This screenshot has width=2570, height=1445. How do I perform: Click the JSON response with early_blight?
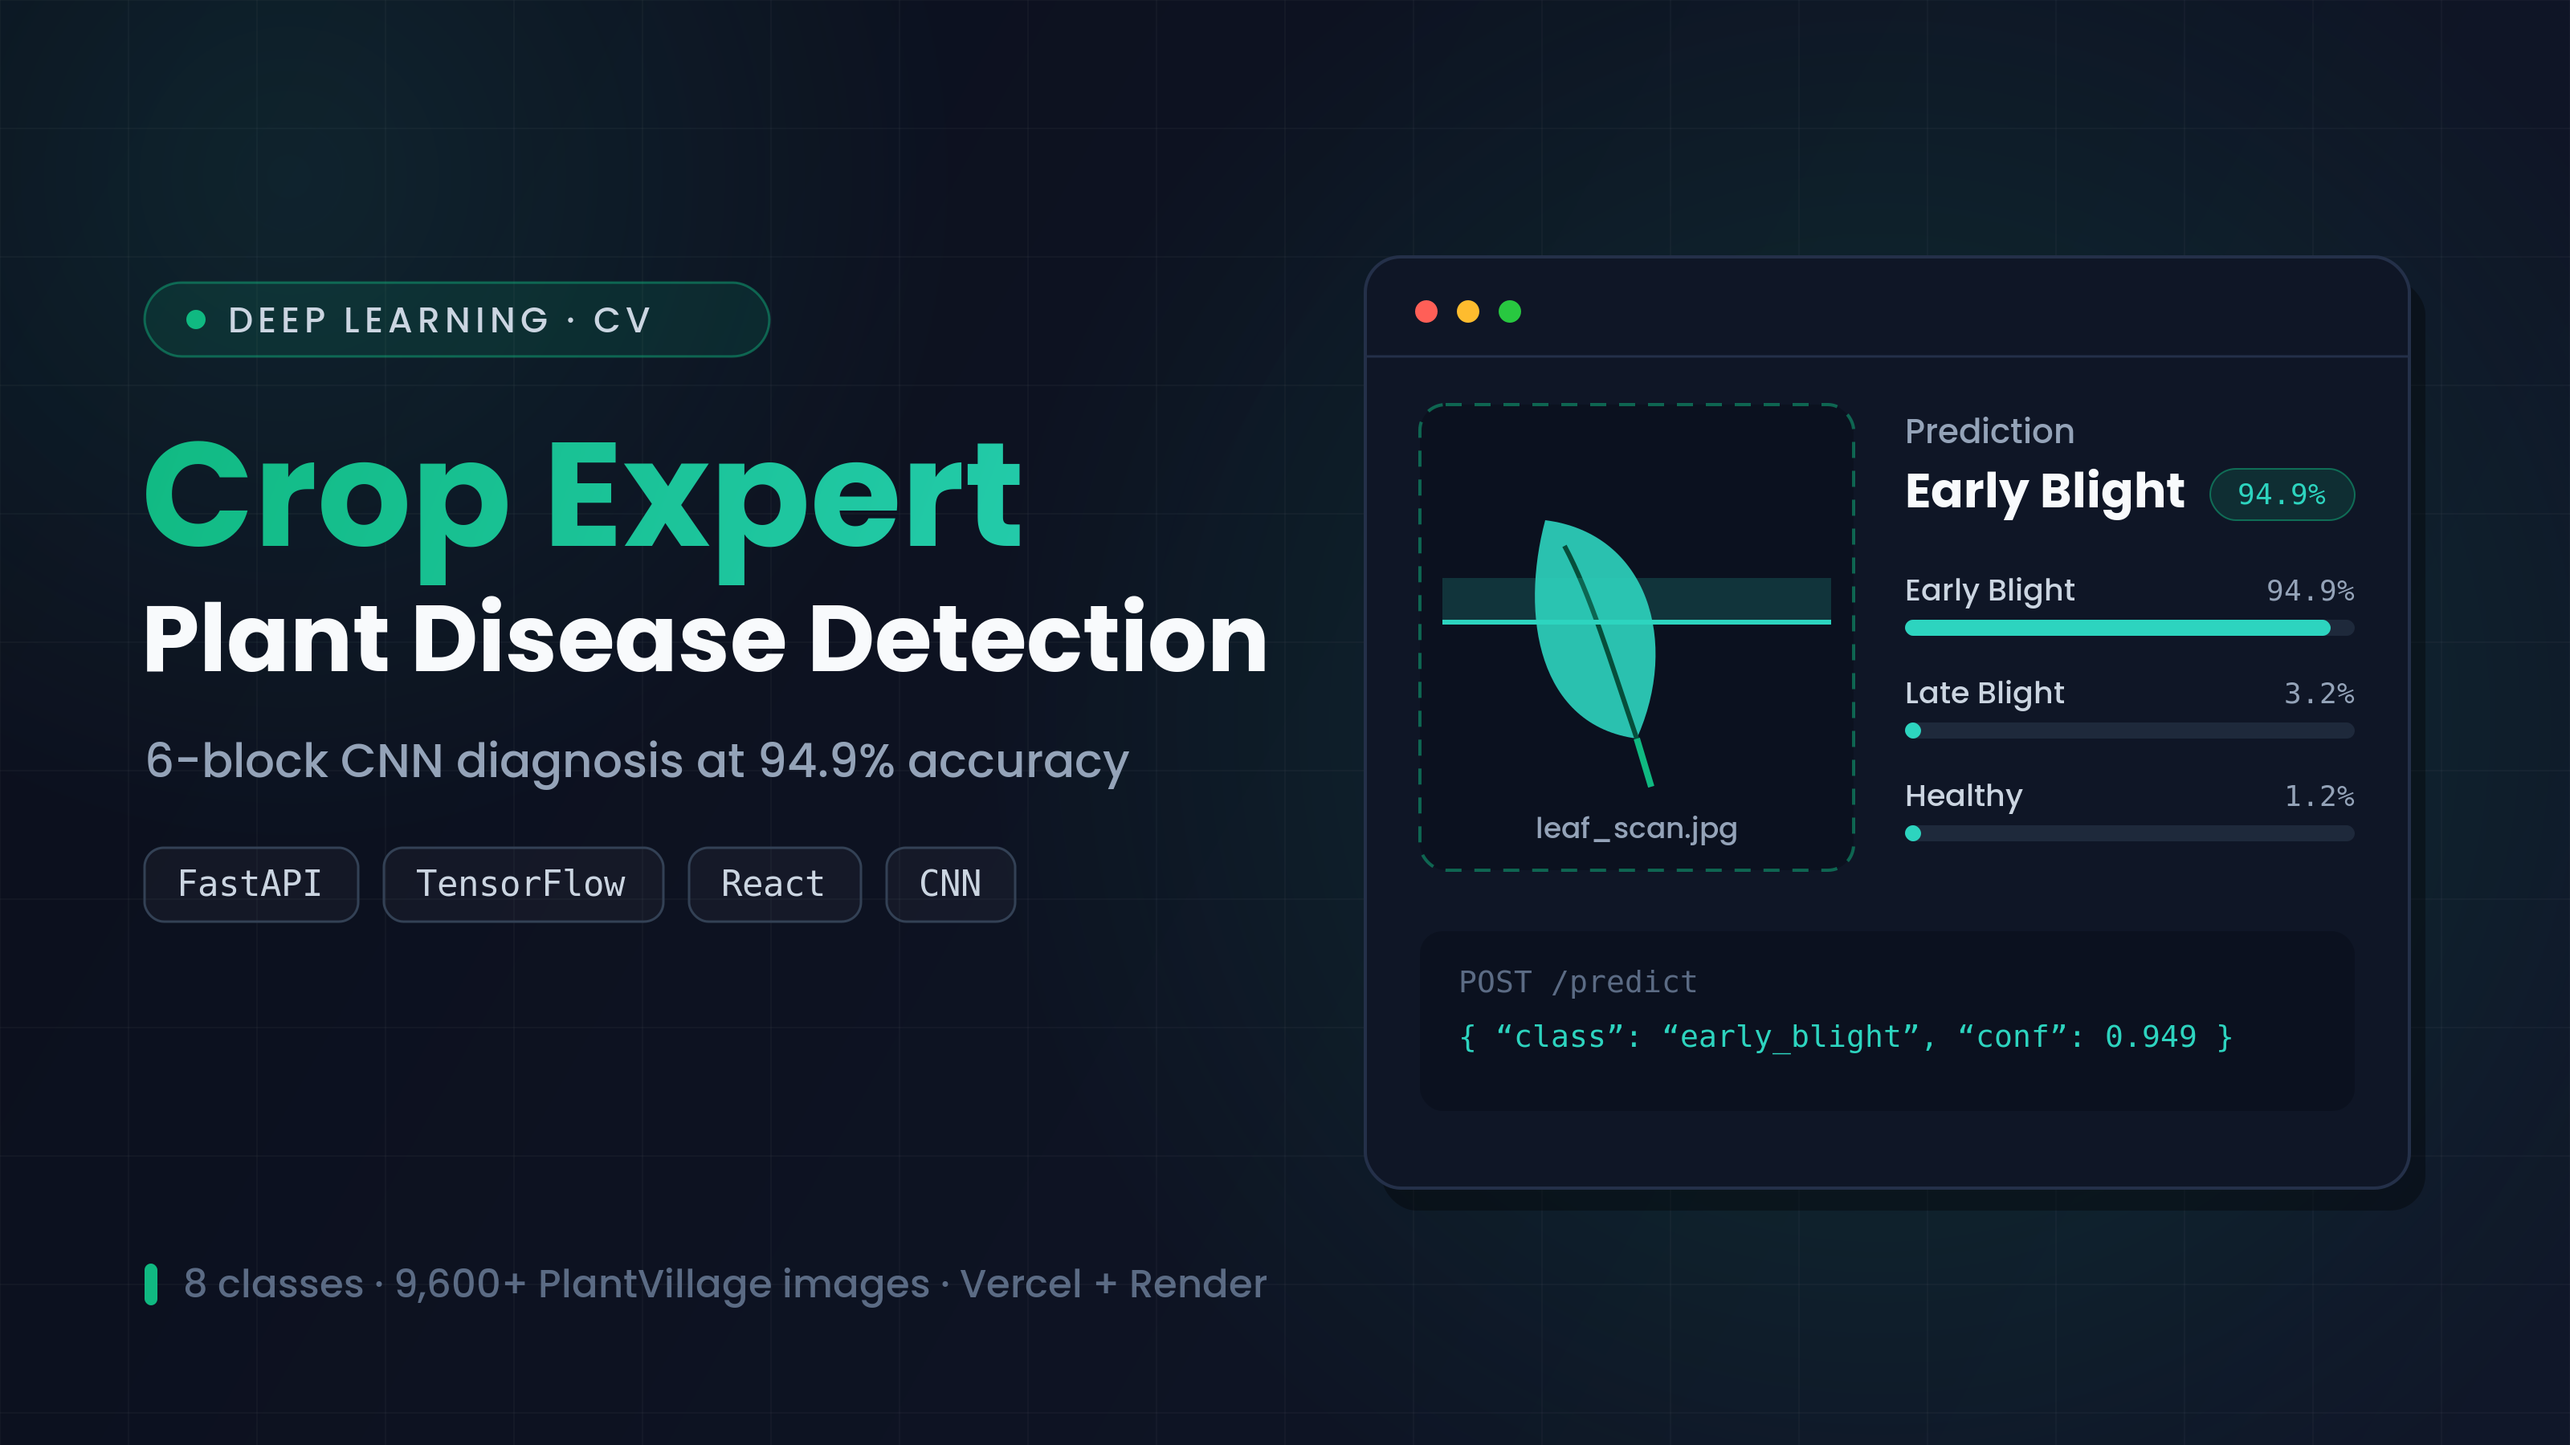[x=1845, y=1037]
